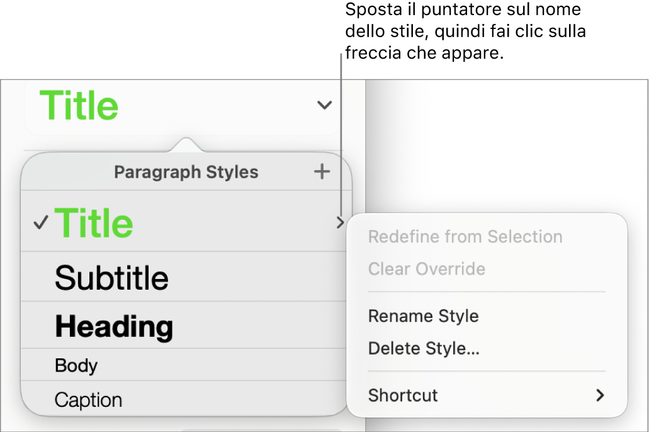Open the Shortcut menu item
The height and width of the screenshot is (432, 649).
403,395
